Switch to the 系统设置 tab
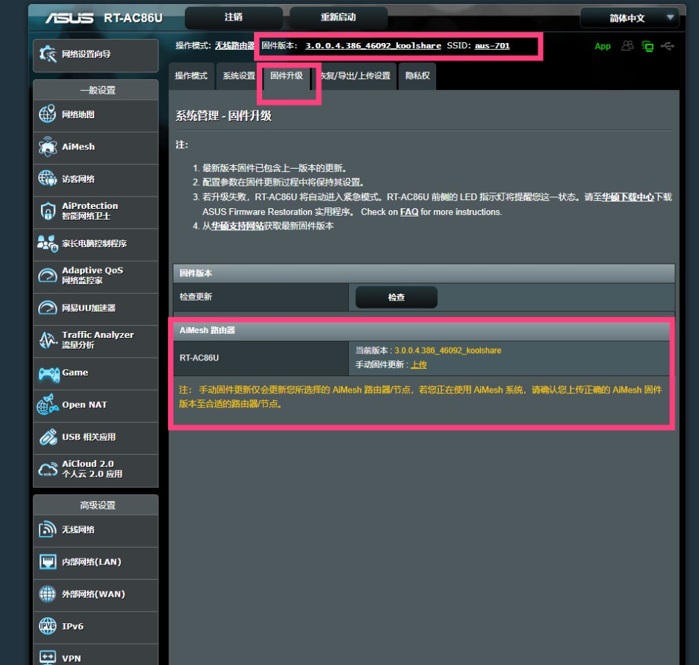The height and width of the screenshot is (665, 699). point(239,76)
